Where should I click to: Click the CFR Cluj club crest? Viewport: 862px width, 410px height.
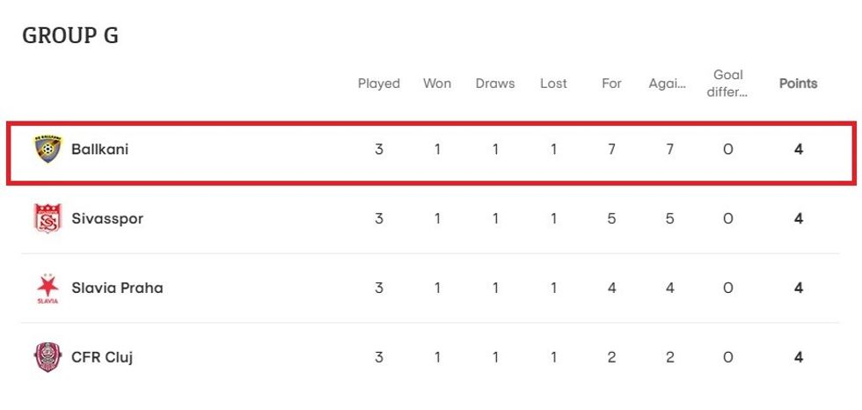(47, 357)
